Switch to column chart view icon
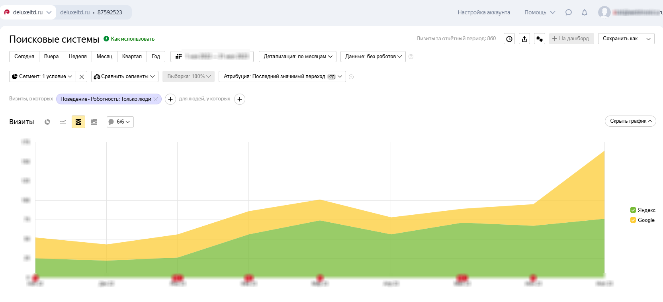This screenshot has height=302, width=663. click(94, 122)
